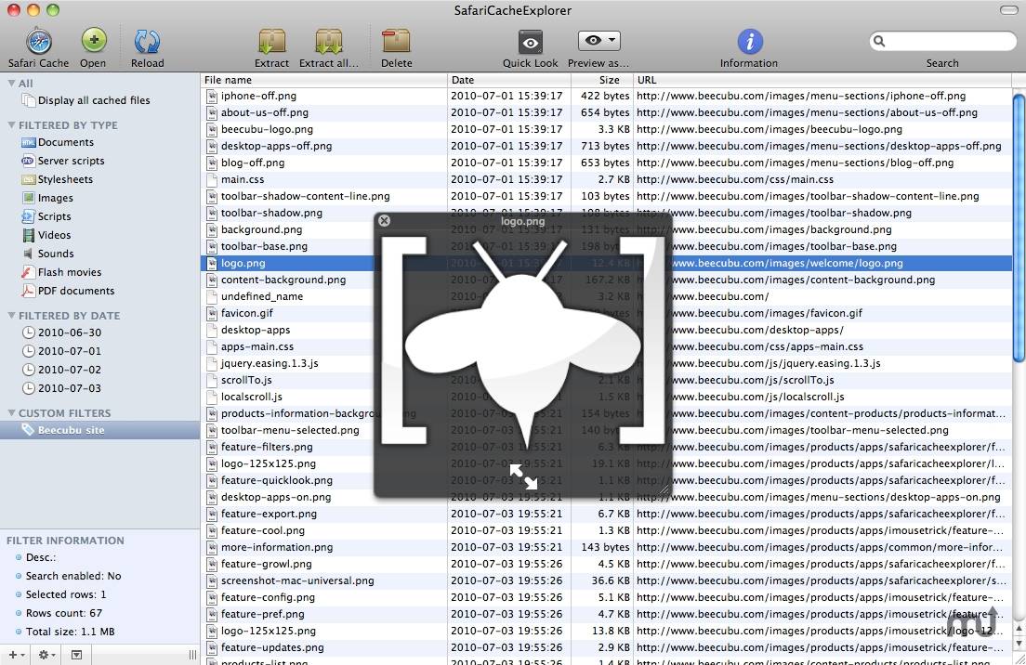Collapse the Filtered by Type section
This screenshot has height=665, width=1026.
point(11,124)
